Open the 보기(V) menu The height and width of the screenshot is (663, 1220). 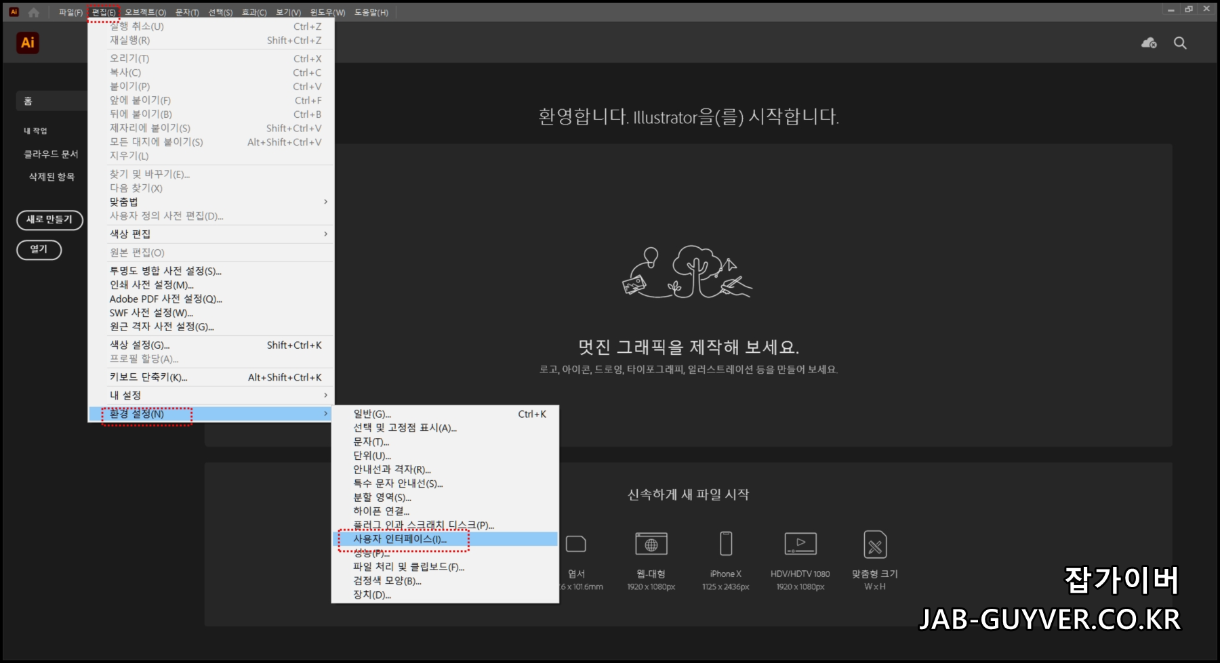click(288, 12)
